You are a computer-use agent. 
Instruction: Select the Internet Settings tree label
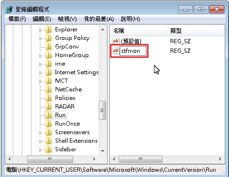pyautogui.click(x=77, y=72)
